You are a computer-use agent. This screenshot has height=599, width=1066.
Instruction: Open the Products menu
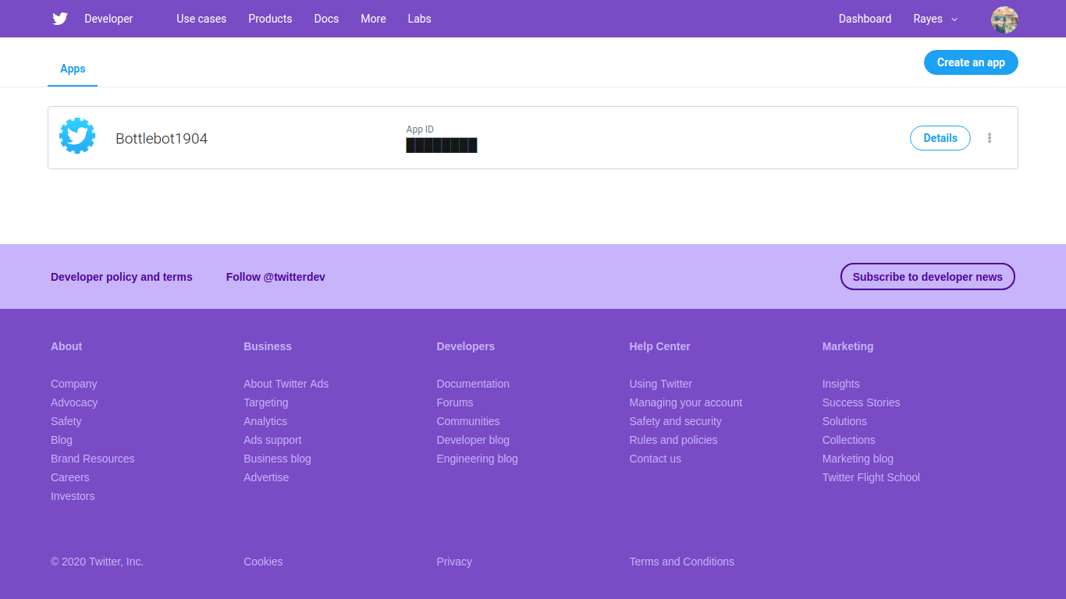(x=270, y=19)
